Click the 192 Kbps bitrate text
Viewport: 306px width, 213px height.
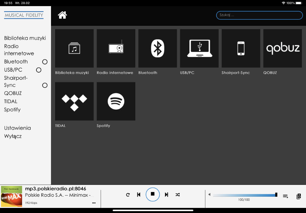coord(31,203)
